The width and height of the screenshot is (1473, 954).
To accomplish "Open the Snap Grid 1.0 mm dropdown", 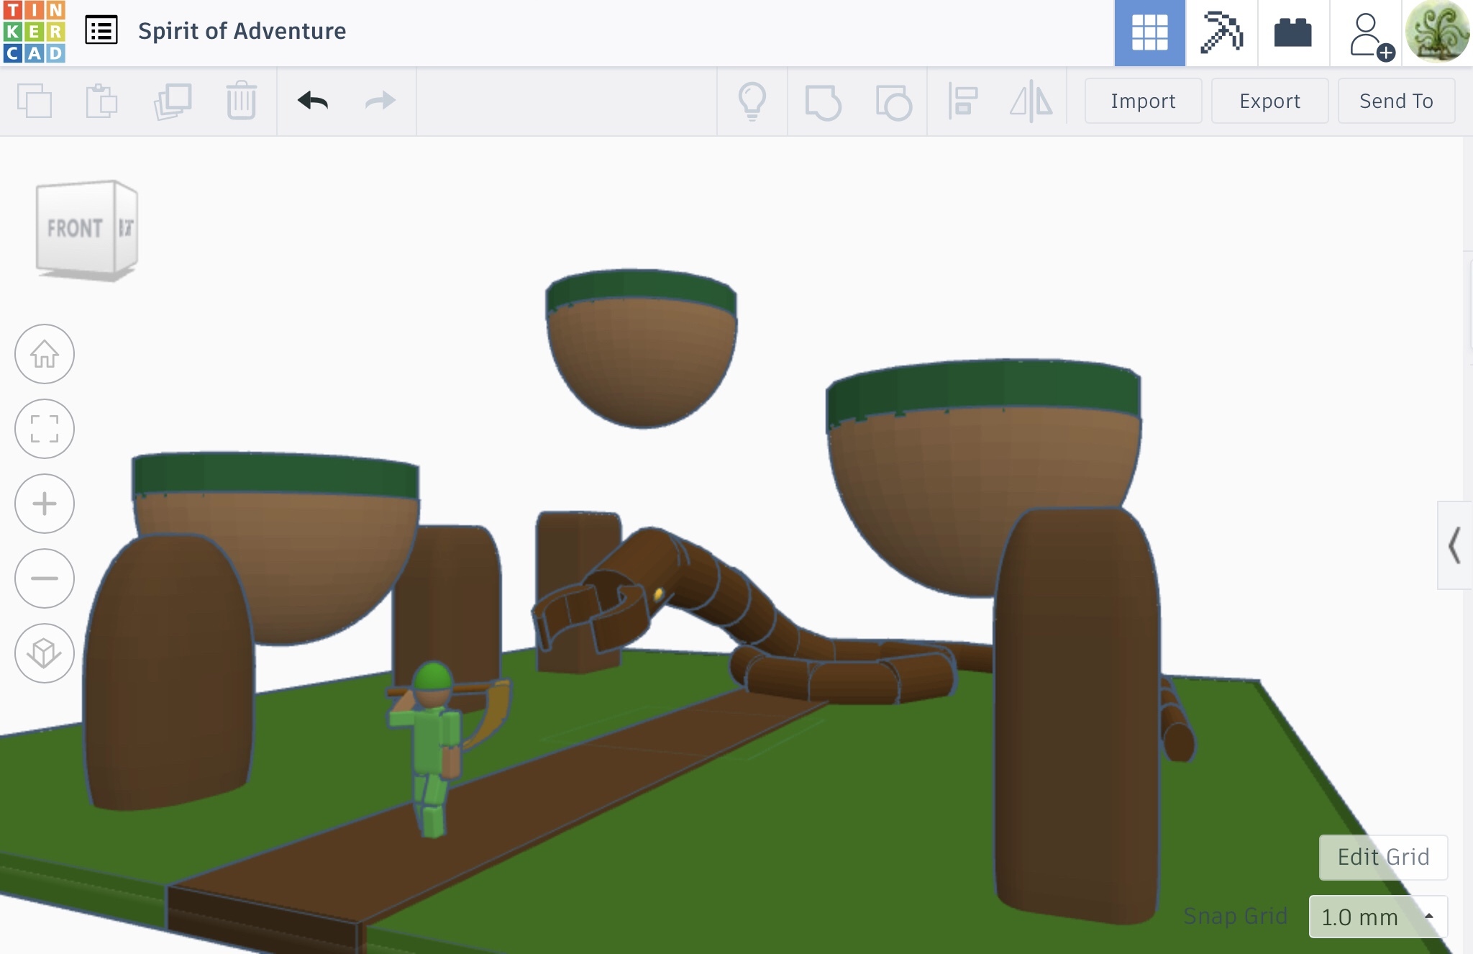I will click(1378, 917).
